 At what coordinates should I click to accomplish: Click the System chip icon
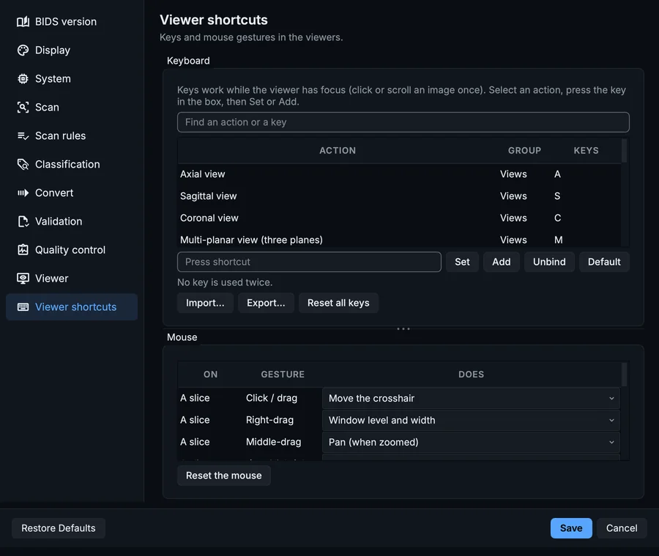23,78
